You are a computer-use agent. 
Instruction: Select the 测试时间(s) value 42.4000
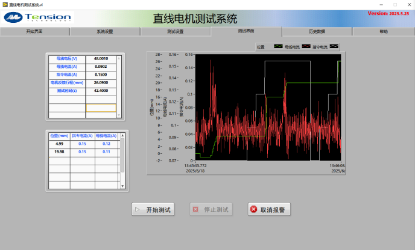[x=100, y=91]
